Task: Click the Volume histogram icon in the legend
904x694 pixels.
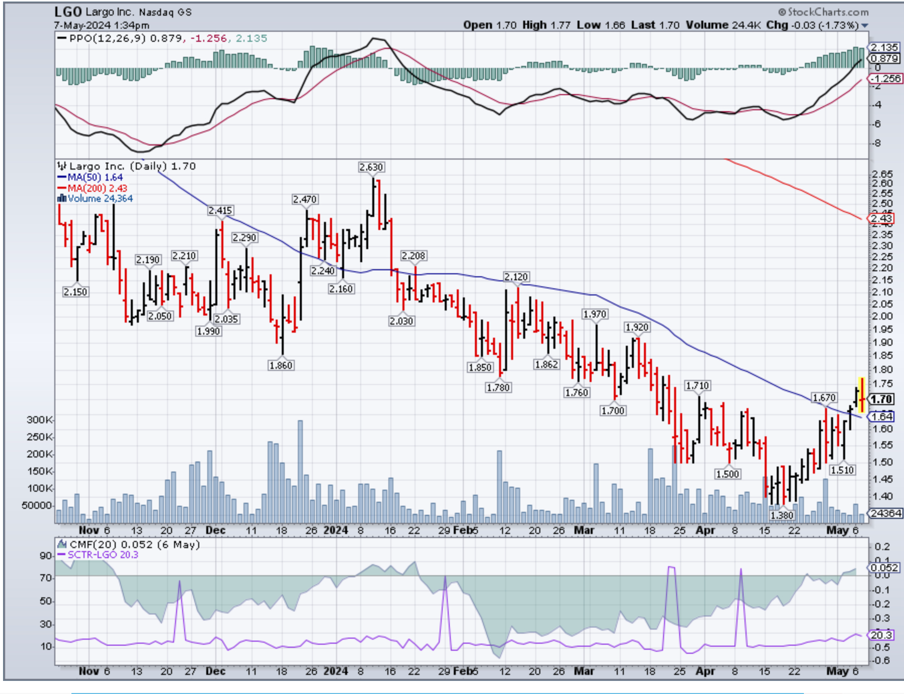Action: (x=61, y=198)
